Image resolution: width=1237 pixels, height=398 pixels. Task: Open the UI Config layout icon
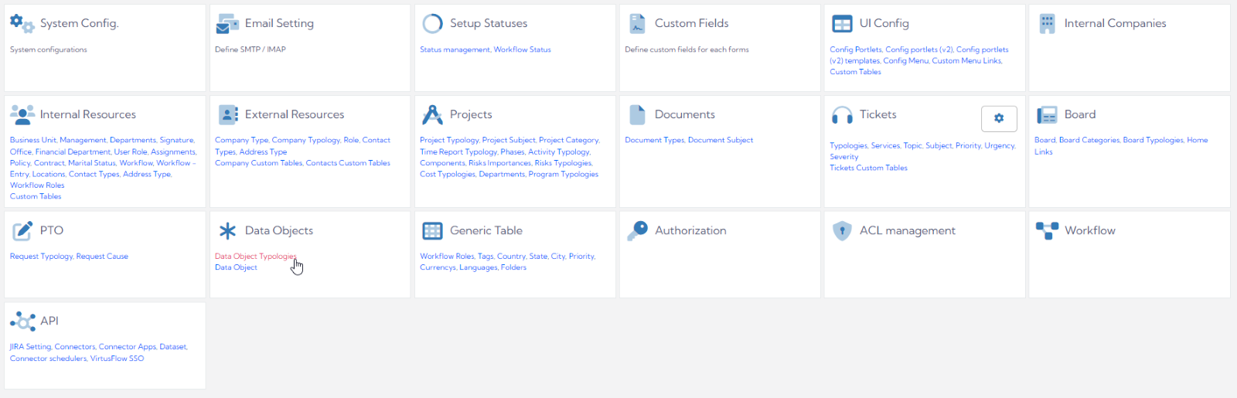click(x=842, y=24)
